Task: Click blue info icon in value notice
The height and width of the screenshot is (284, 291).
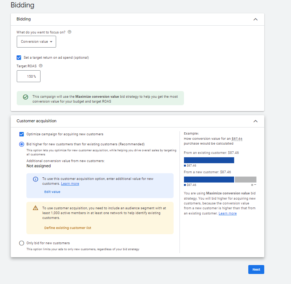Action: click(x=36, y=179)
